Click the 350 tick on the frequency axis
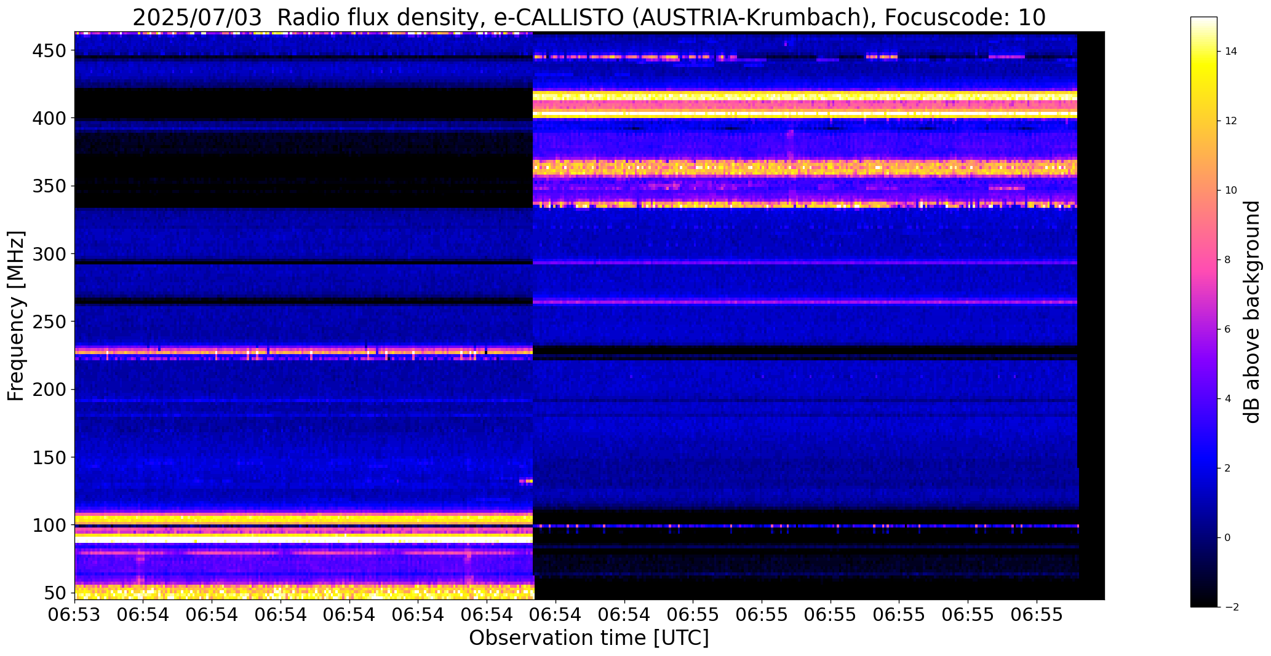This screenshot has width=1271, height=656. pyautogui.click(x=48, y=186)
